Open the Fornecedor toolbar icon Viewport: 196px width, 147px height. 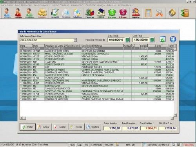pyautogui.click(x=18, y=13)
